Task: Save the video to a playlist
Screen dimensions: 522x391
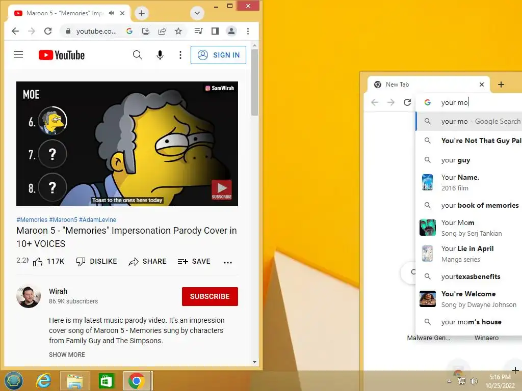Action: tap(194, 262)
